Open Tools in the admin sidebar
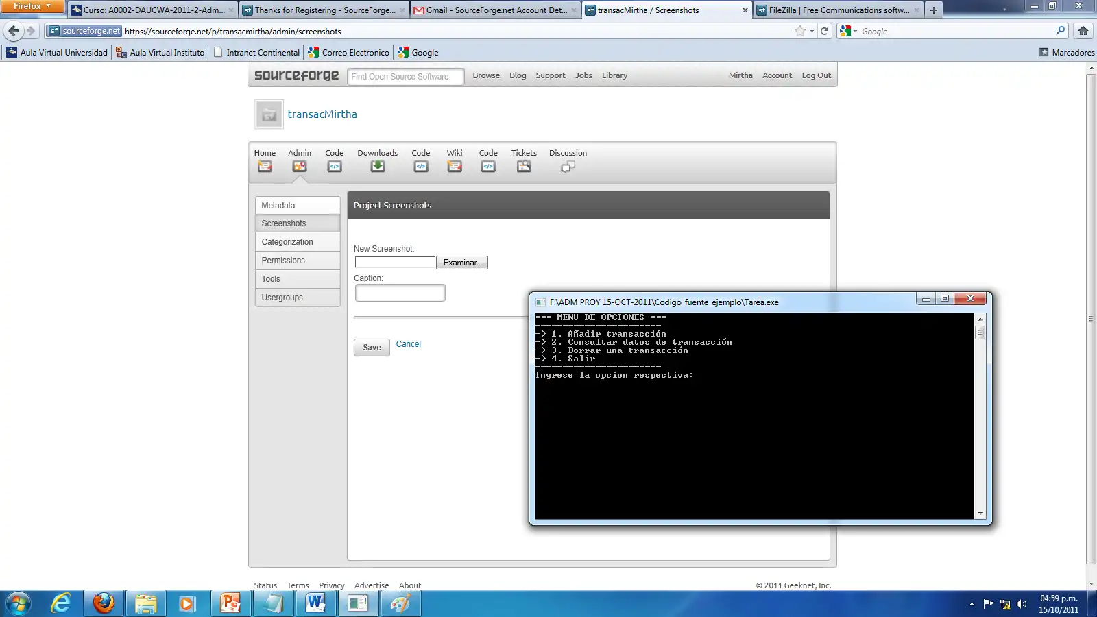The width and height of the screenshot is (1097, 617). coord(298,279)
